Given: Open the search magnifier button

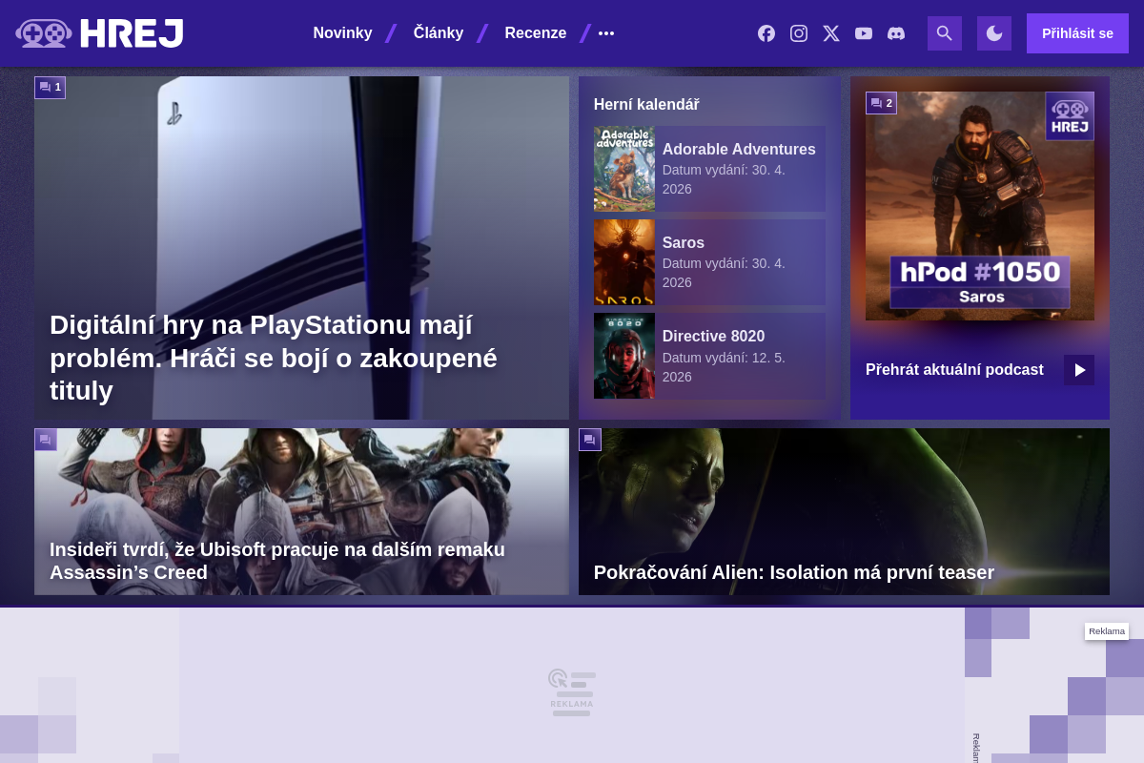Looking at the screenshot, I should tap(945, 33).
